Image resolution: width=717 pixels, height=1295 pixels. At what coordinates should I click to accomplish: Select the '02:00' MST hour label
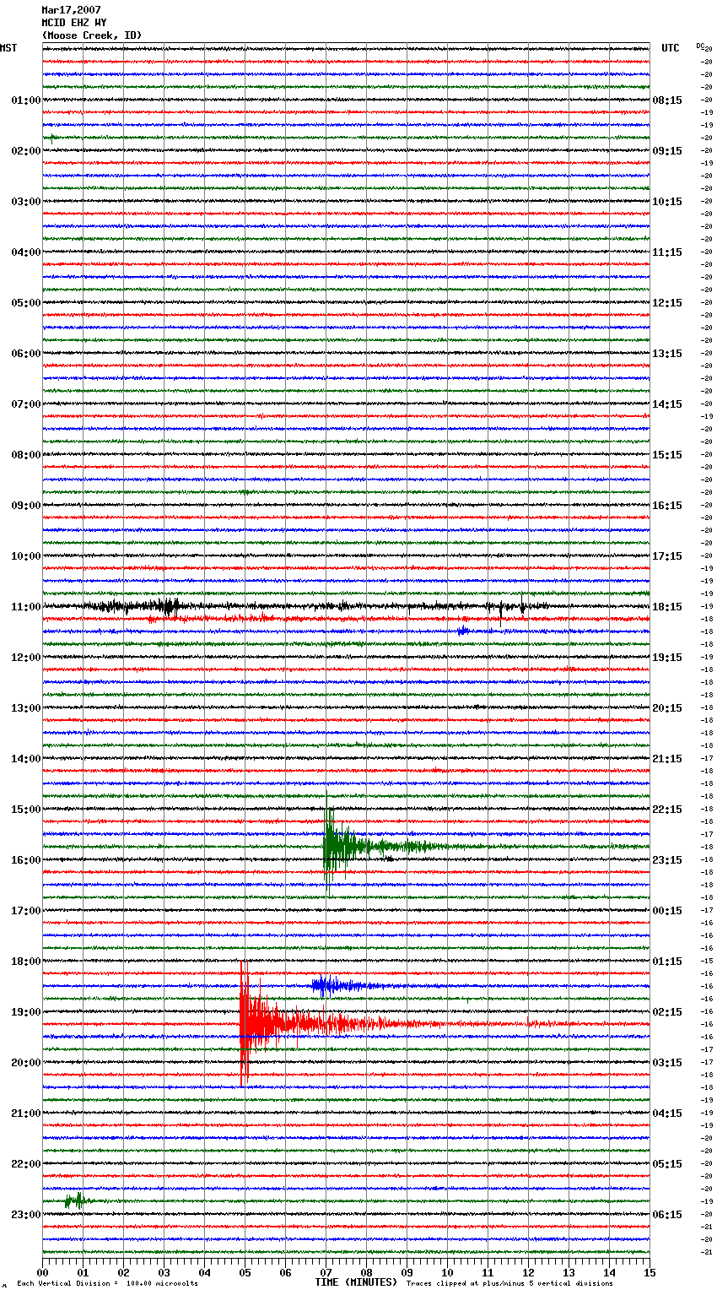coord(25,151)
